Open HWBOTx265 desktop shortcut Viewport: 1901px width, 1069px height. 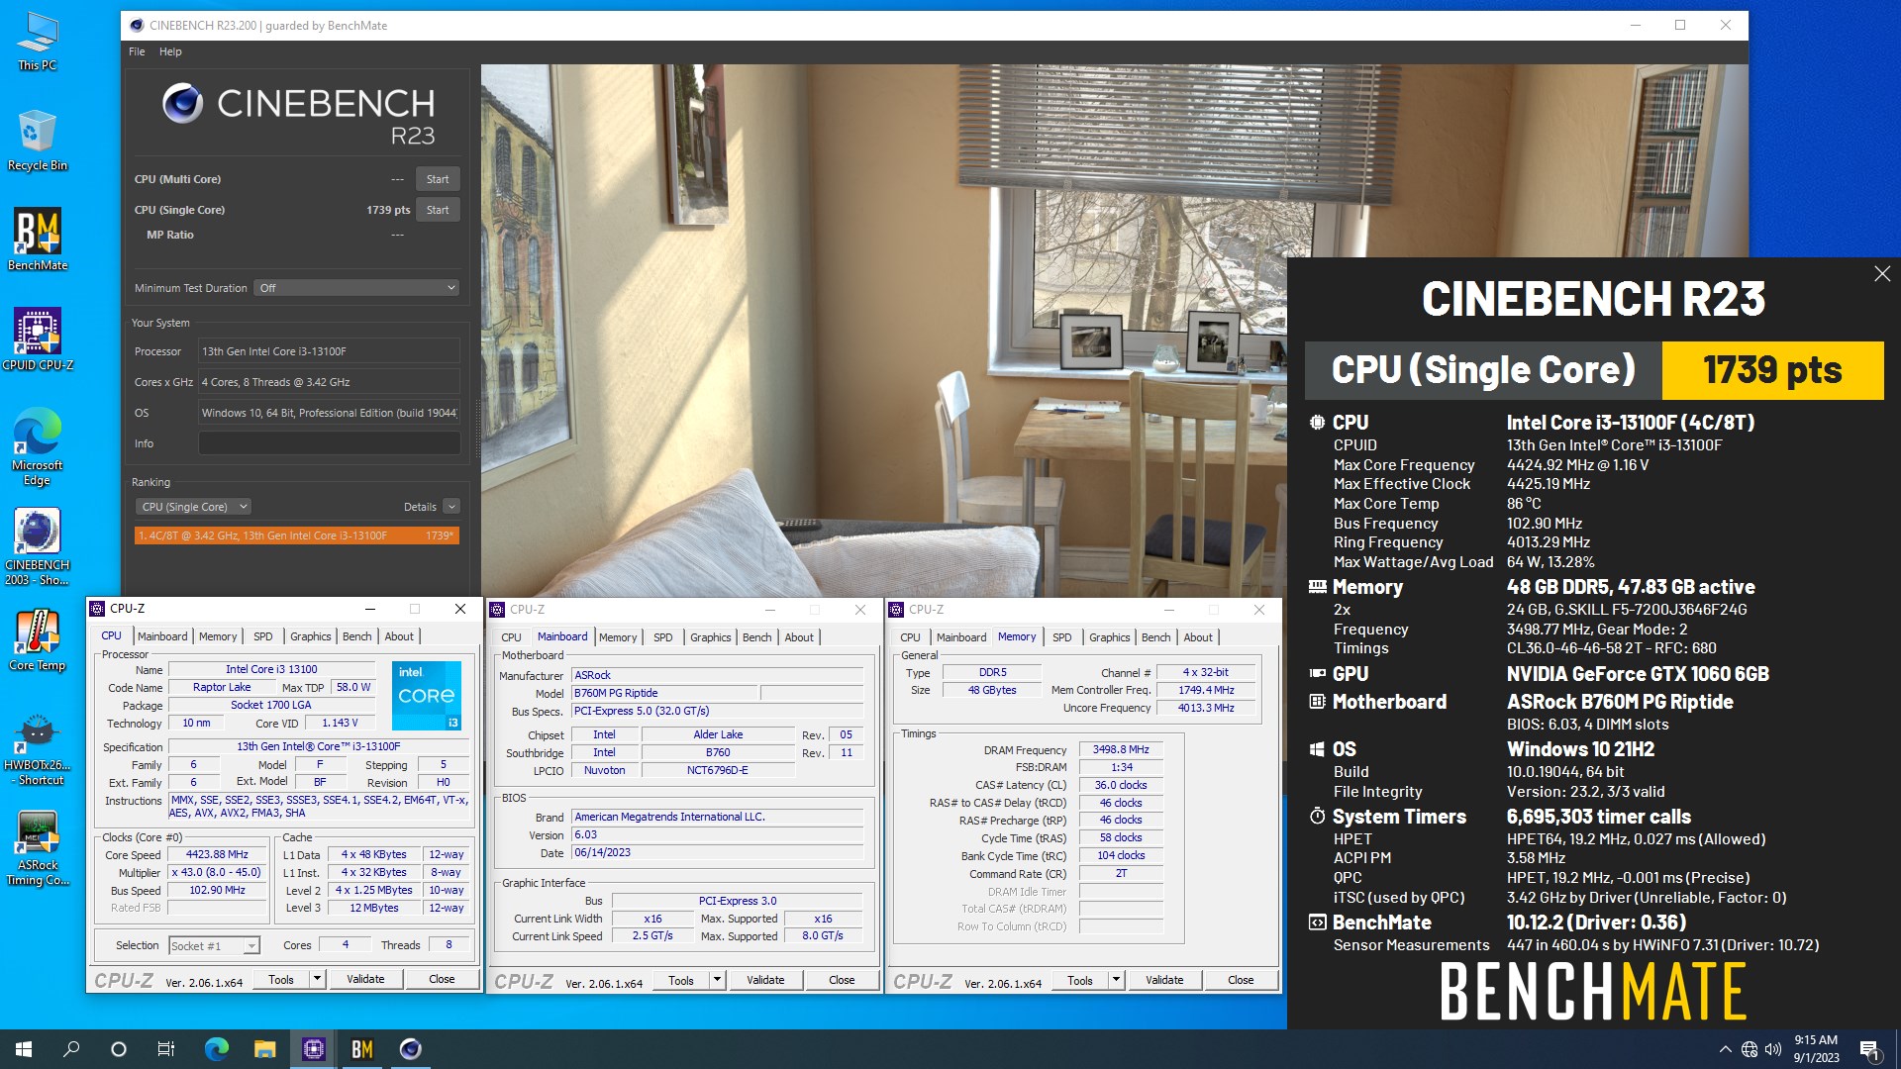[38, 749]
